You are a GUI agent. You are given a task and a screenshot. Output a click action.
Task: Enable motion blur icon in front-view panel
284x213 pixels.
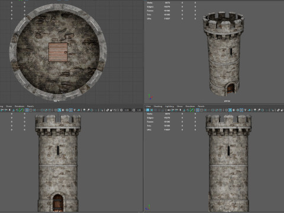point(88,110)
